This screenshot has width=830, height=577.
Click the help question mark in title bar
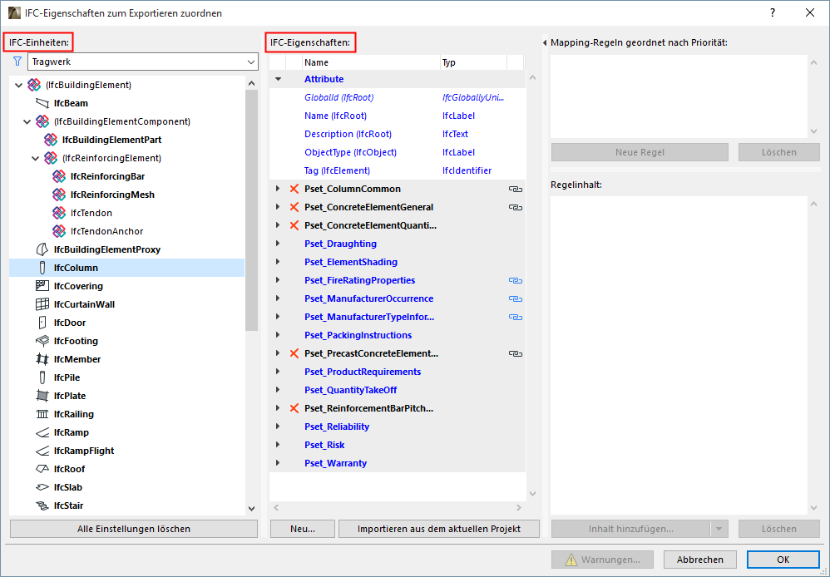[773, 12]
